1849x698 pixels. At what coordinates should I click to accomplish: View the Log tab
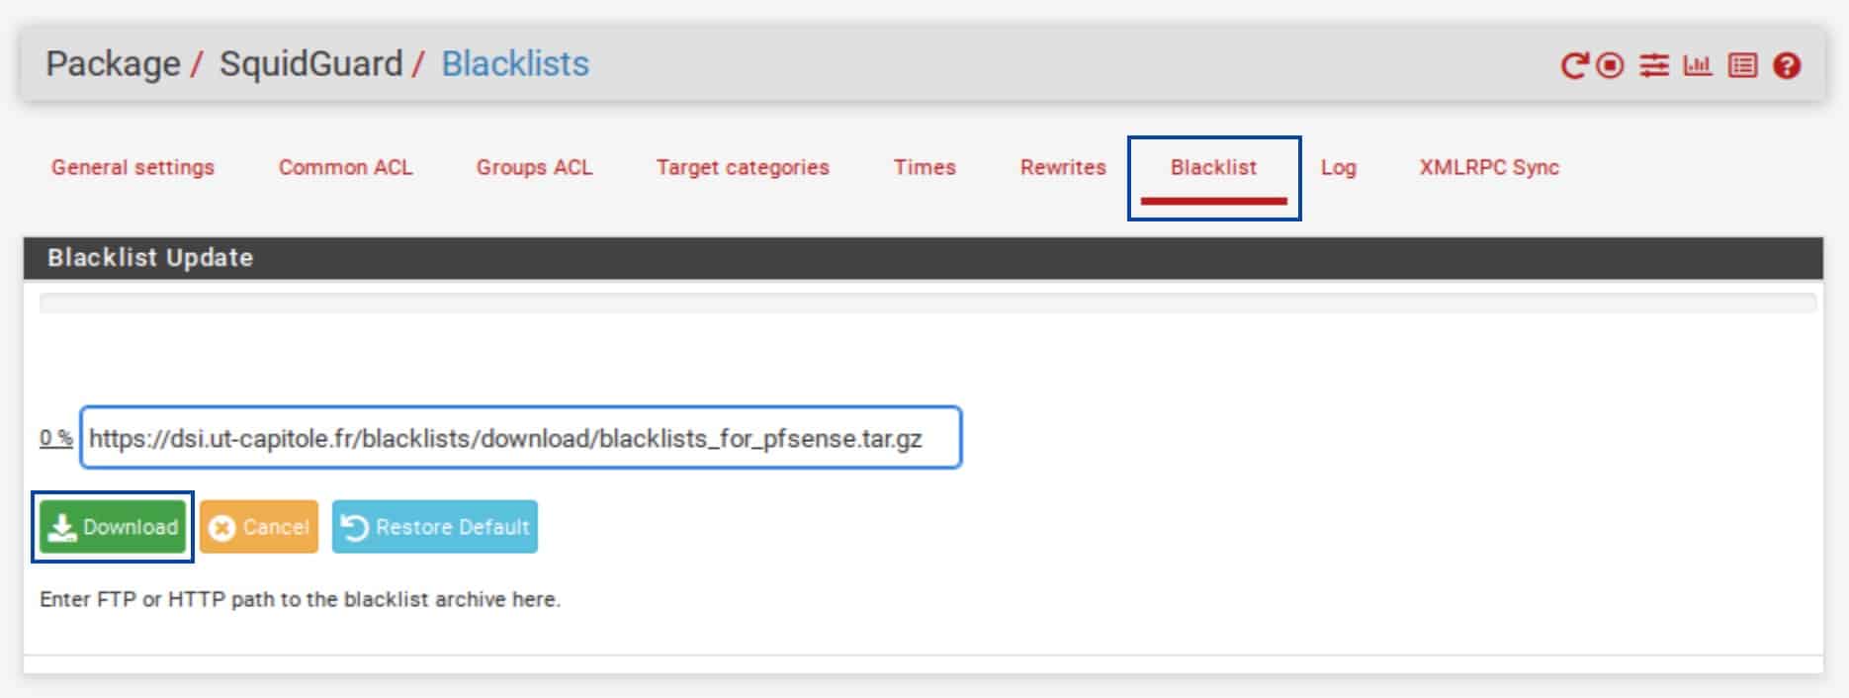1338,167
